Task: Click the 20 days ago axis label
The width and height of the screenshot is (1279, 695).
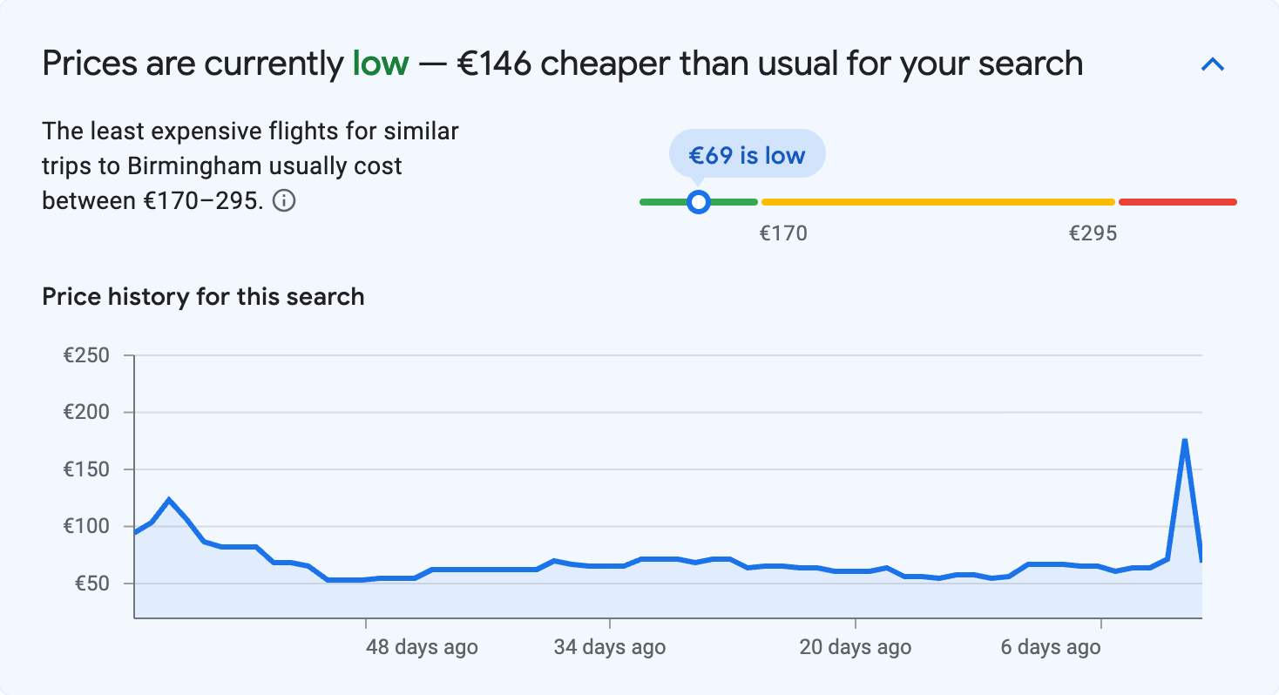Action: [854, 647]
